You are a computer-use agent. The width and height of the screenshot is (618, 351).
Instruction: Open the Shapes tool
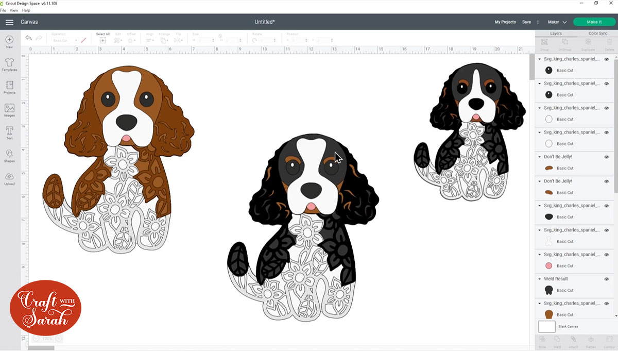(x=9, y=155)
